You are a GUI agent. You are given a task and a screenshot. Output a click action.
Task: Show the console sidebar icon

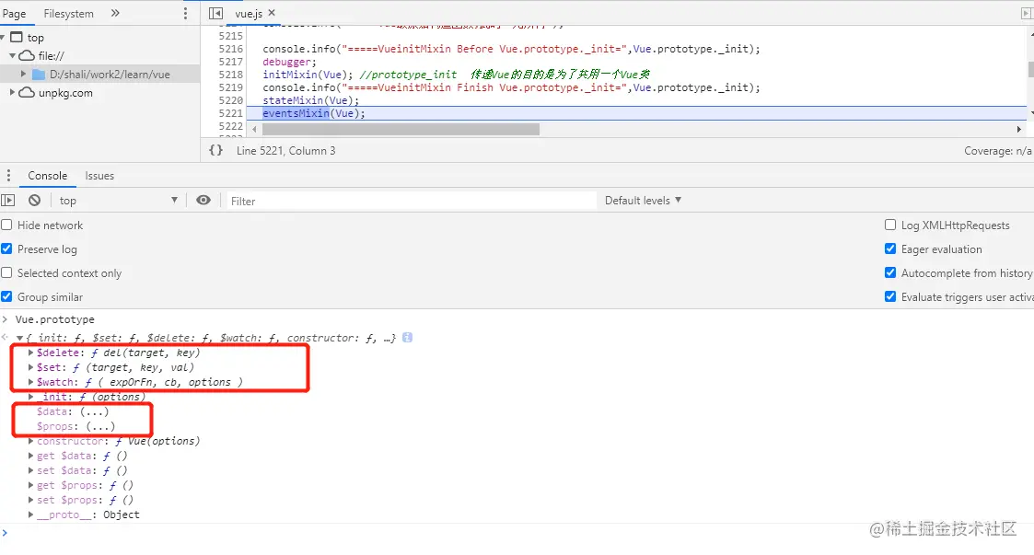click(8, 201)
